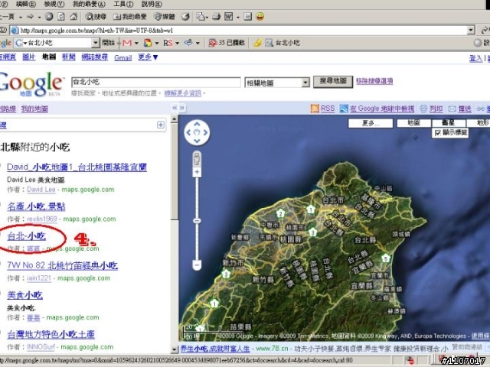Toggle the 顯示標籤 checkbox
The height and width of the screenshot is (367, 490).
point(437,133)
